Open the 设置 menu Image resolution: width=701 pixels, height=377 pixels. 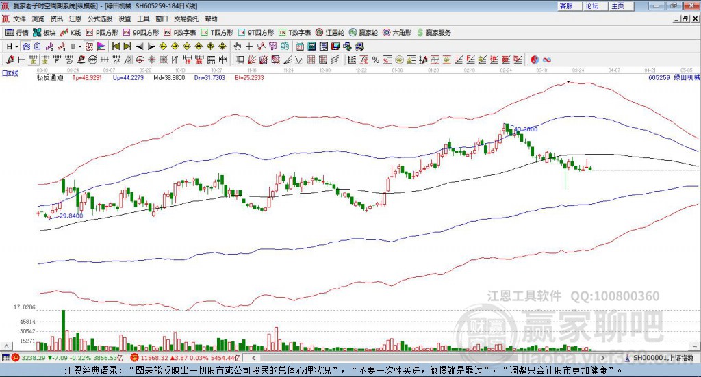pyautogui.click(x=125, y=18)
